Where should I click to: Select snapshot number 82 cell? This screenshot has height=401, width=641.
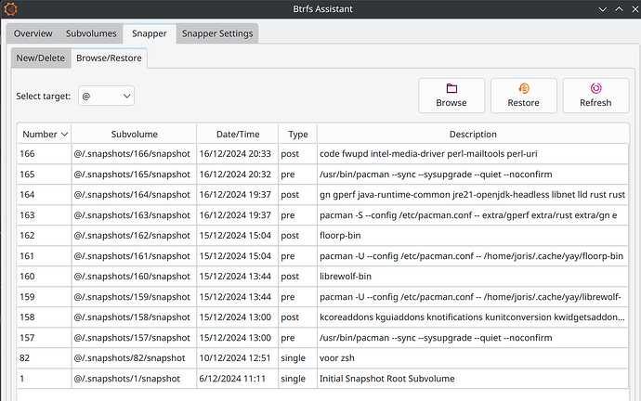45,358
